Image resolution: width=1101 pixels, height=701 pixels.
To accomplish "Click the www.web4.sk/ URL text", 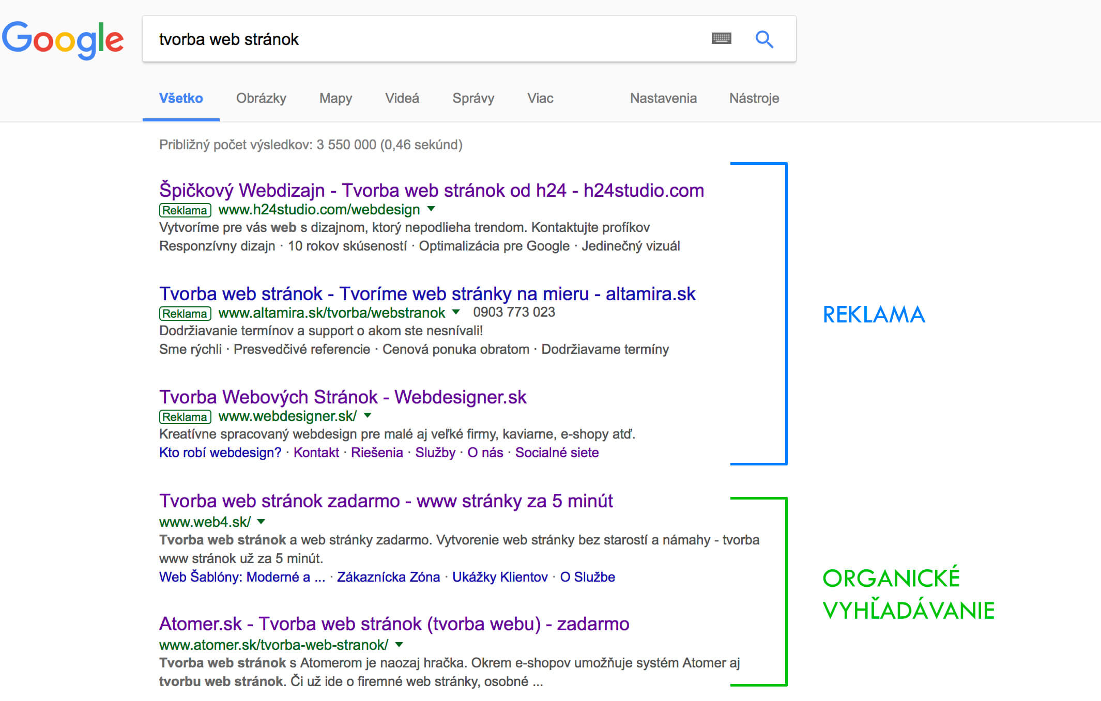I will (x=205, y=522).
